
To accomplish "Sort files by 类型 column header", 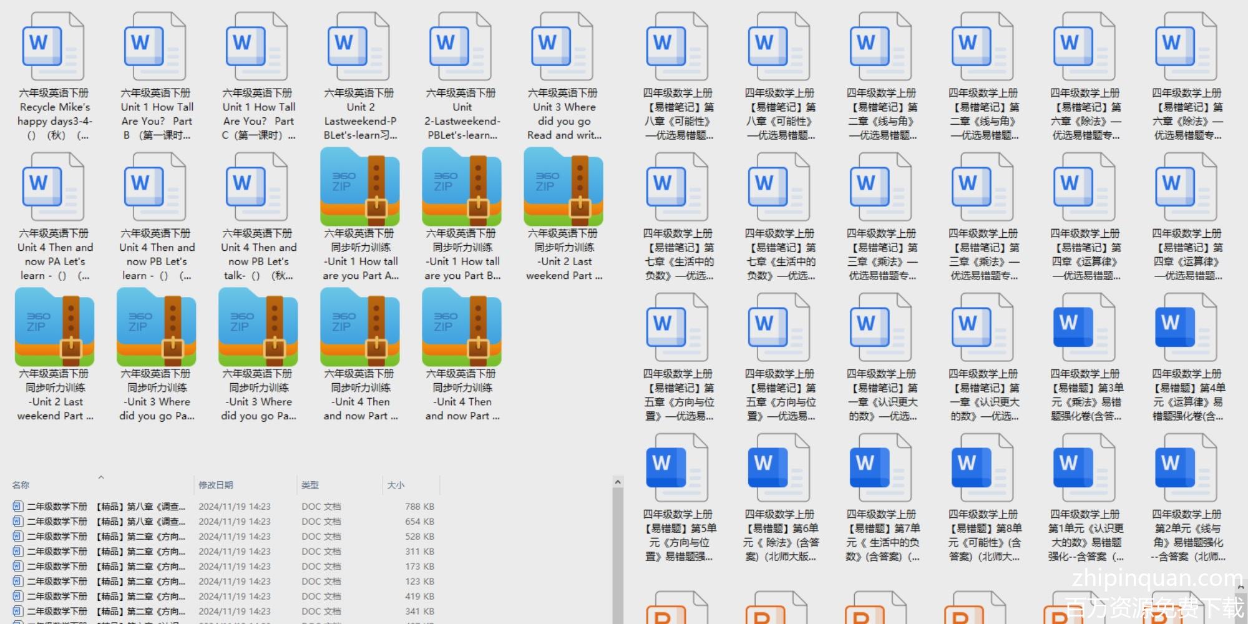I will pos(310,485).
